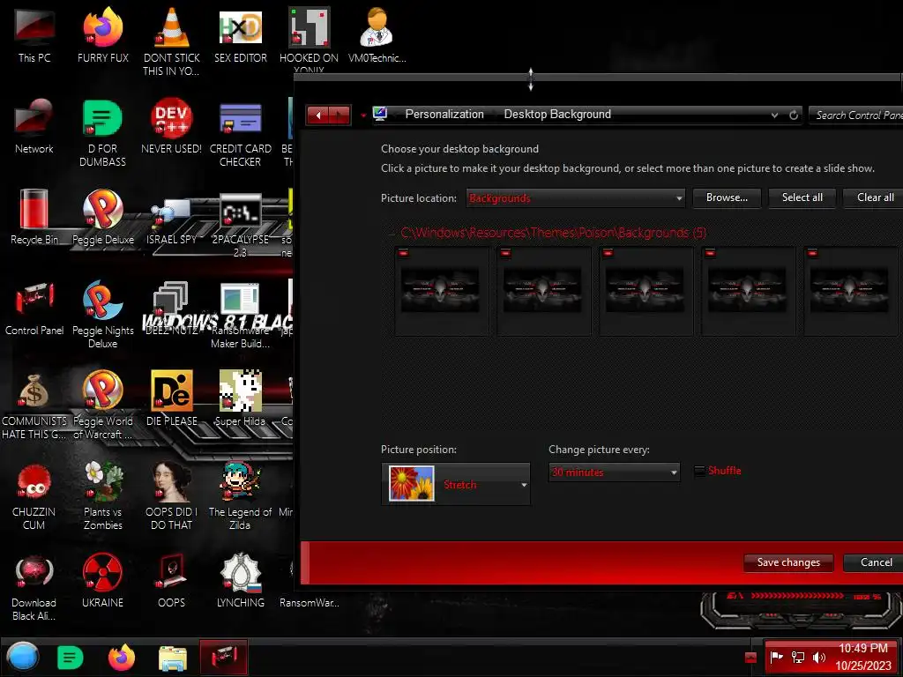
Task: Open the UKRAINE radiation icon shortcut
Action: click(102, 582)
